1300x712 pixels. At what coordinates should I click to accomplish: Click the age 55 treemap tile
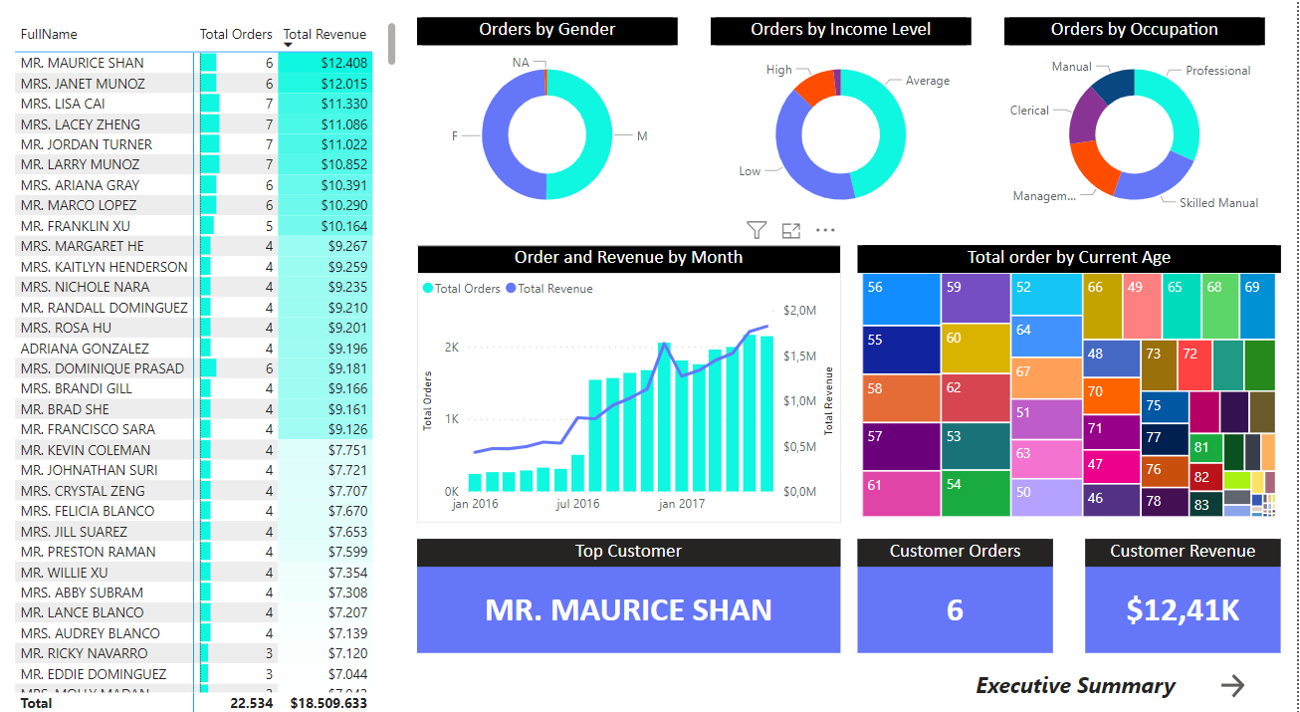[901, 350]
